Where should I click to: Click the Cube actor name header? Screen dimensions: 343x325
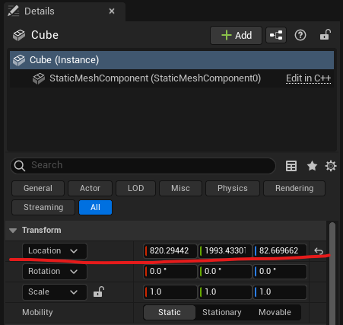coord(45,35)
